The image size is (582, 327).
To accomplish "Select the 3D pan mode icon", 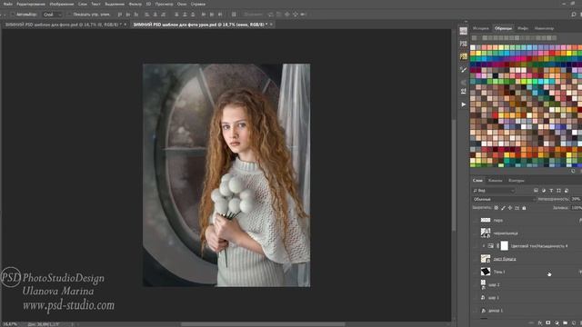I will tap(287, 15).
